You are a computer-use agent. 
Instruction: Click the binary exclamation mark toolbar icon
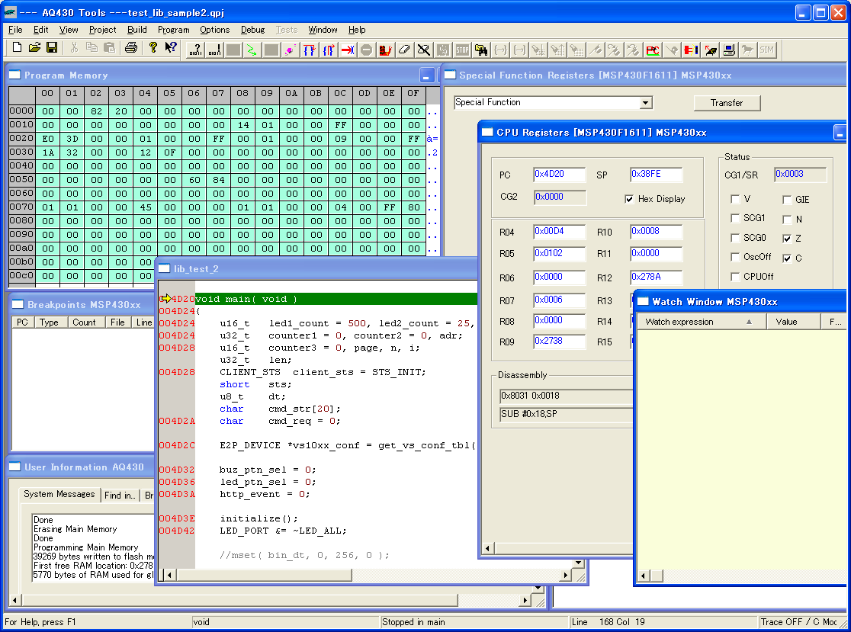tap(214, 50)
